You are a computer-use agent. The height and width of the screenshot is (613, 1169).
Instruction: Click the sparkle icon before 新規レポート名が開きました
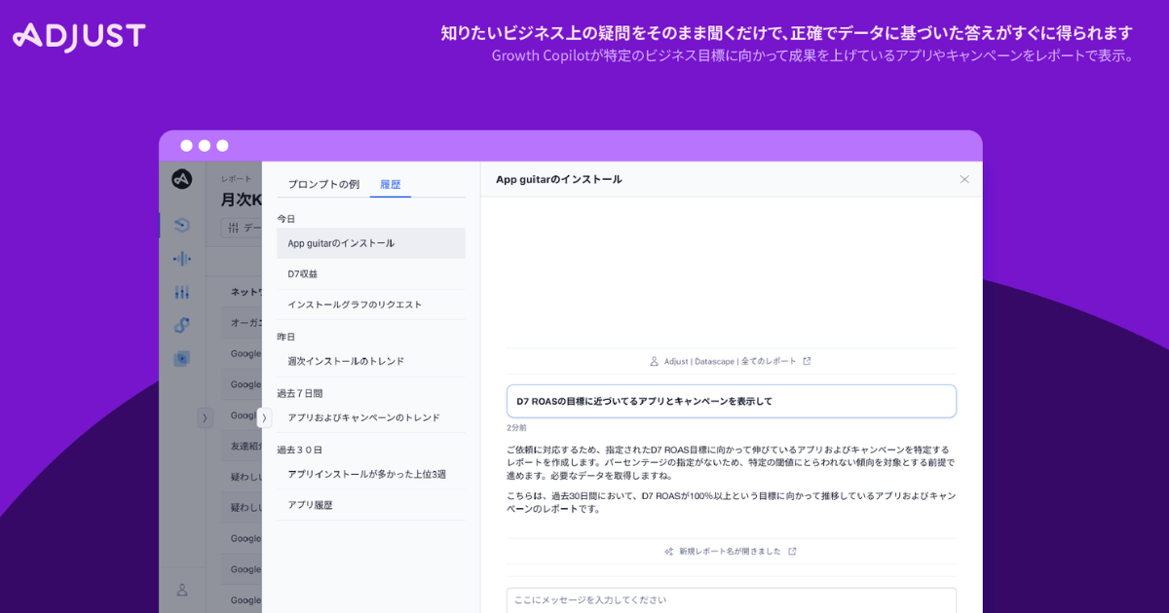tap(669, 551)
